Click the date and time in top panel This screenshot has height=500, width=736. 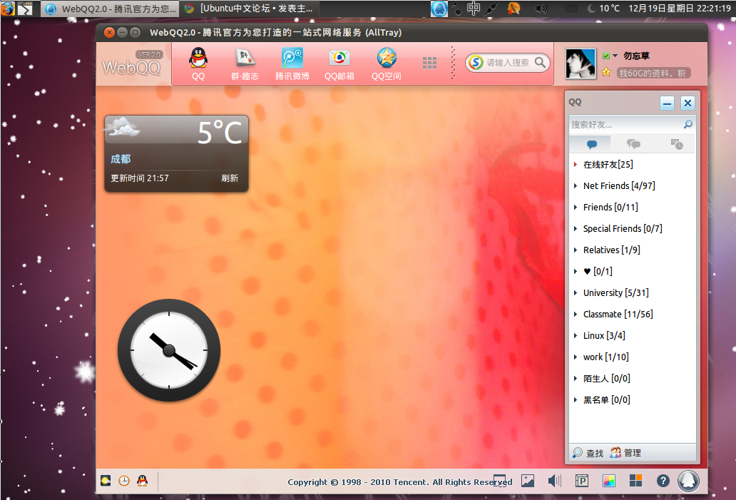pyautogui.click(x=679, y=9)
